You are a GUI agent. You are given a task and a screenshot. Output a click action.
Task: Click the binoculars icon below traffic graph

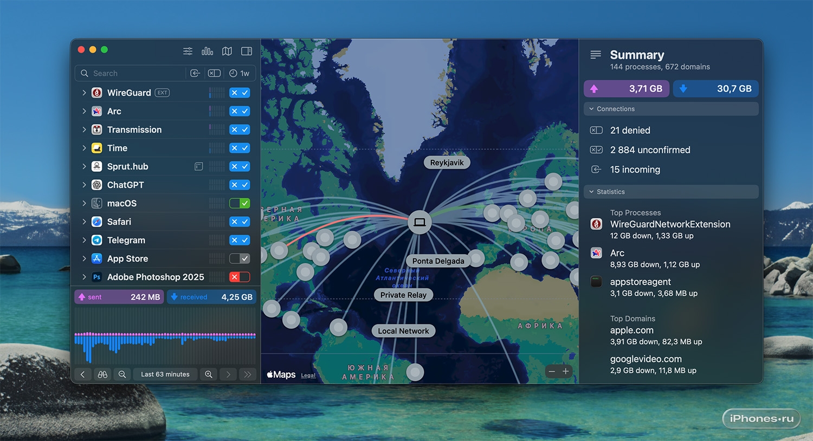[102, 374]
